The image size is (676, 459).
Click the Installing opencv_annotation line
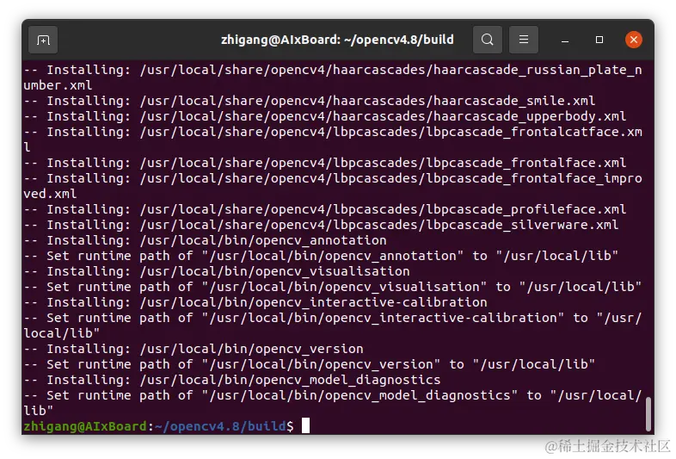[206, 240]
